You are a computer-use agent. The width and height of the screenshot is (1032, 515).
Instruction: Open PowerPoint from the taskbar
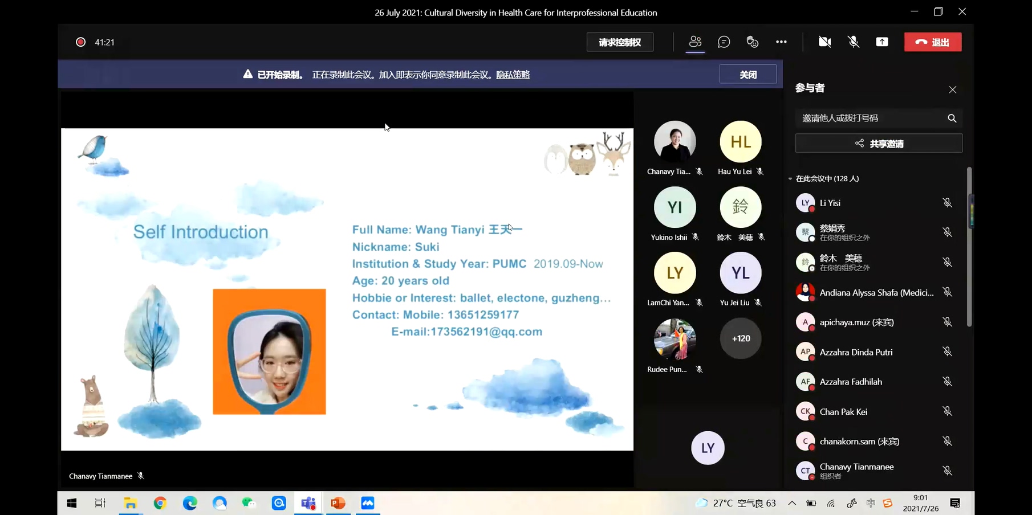[338, 503]
